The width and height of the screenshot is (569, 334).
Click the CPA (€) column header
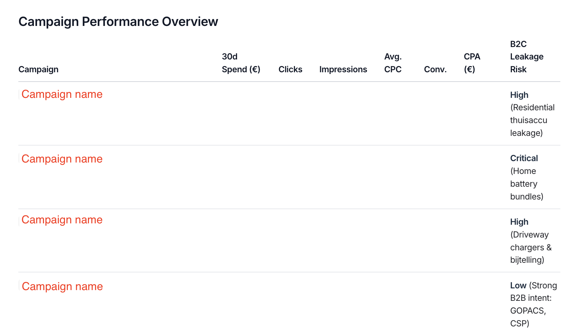point(472,63)
